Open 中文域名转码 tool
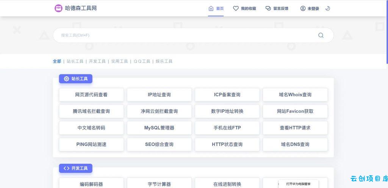 click(x=91, y=128)
